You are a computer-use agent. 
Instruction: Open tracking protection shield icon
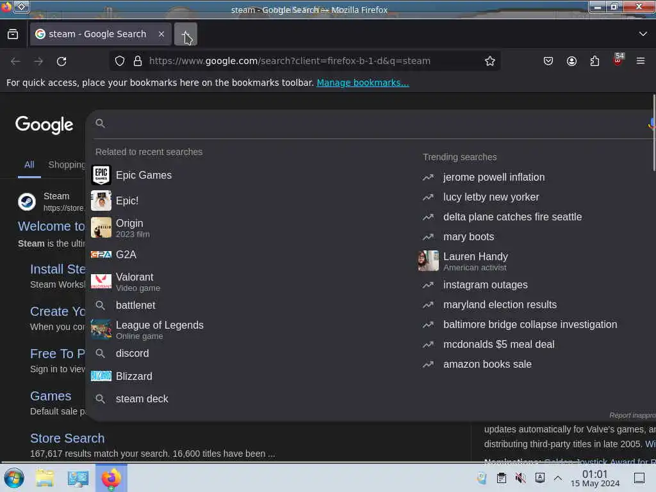coord(120,61)
